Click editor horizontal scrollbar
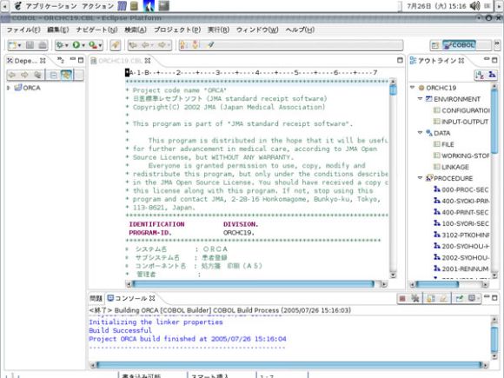This screenshot has width=504, height=378. (x=253, y=284)
